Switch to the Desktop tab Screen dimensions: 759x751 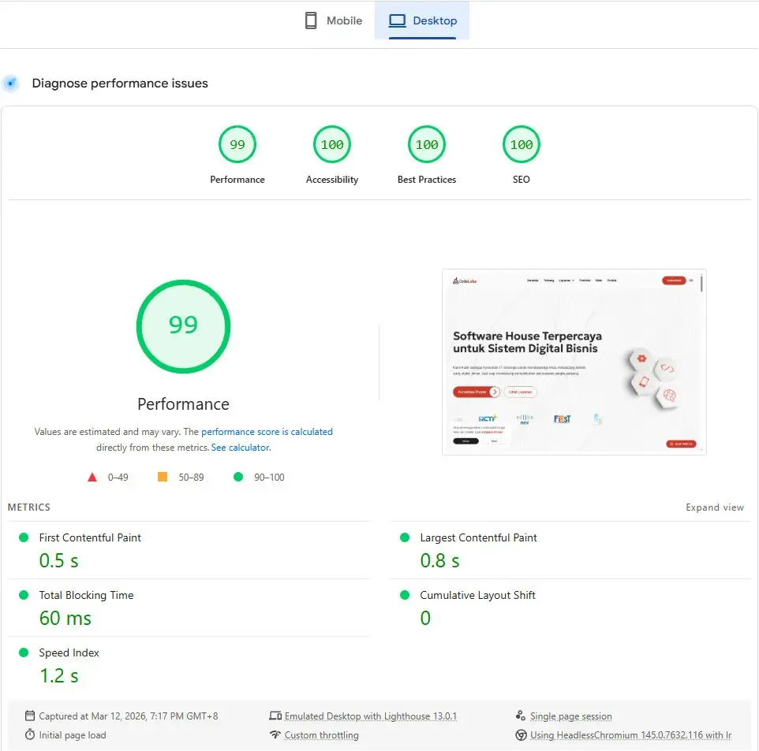coord(423,20)
